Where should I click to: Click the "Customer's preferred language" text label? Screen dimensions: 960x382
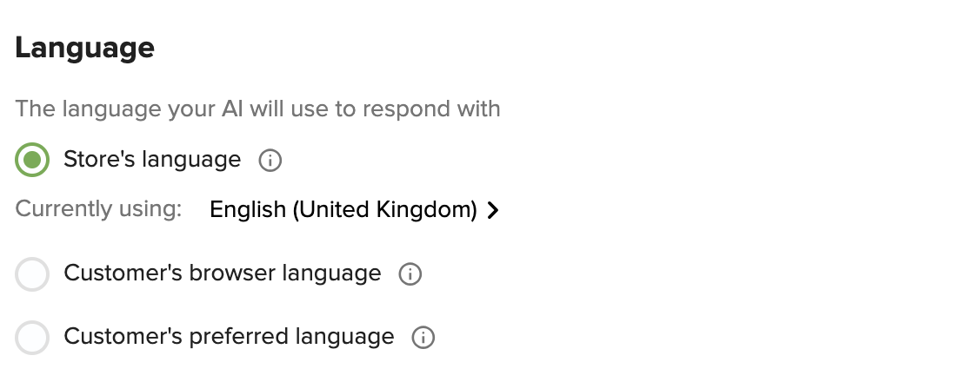point(229,337)
